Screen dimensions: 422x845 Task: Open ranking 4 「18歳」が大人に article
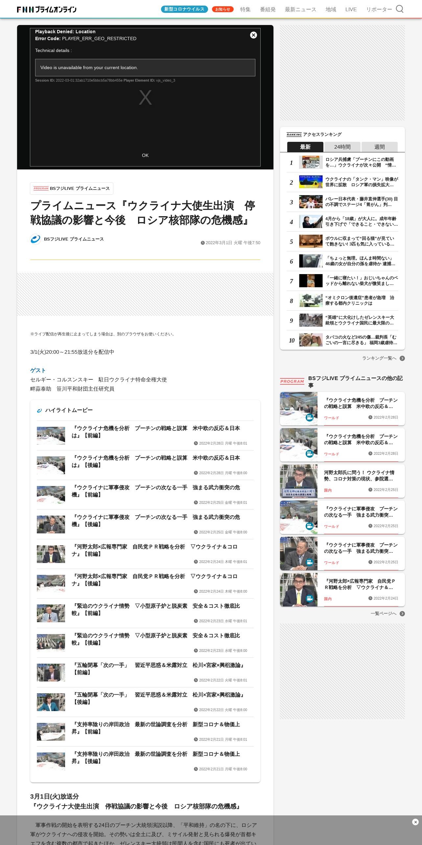(x=342, y=221)
